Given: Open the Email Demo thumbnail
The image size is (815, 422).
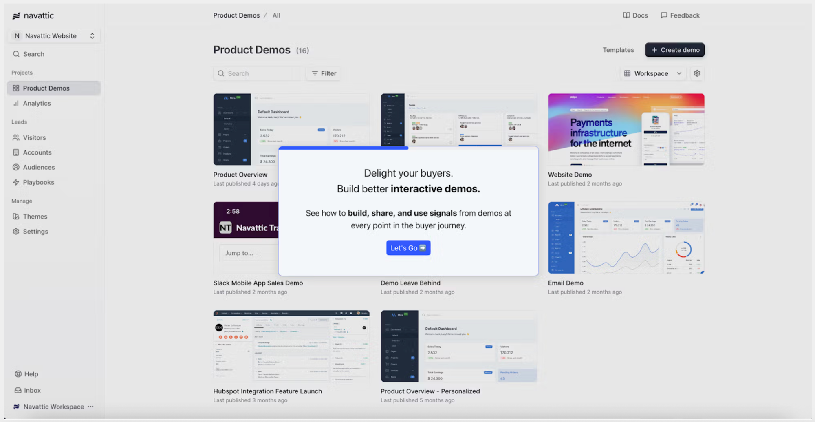Looking at the screenshot, I should coord(626,238).
